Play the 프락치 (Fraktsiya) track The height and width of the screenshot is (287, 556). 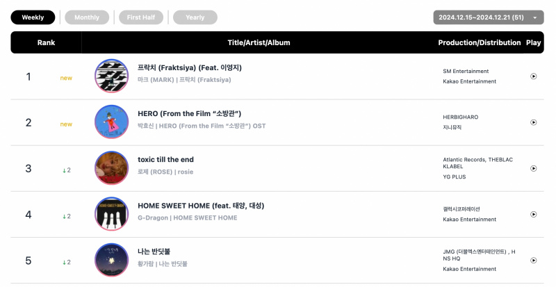pos(533,76)
